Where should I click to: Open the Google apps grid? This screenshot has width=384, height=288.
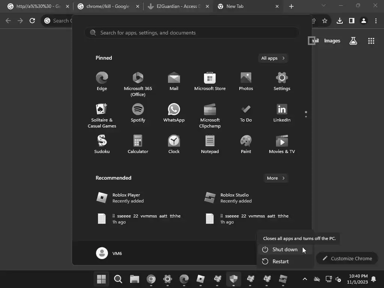click(x=371, y=41)
